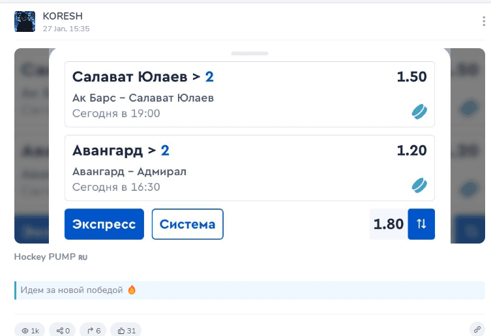This screenshot has width=491, height=336.
Task: Click the KORESH author name
Action: point(63,16)
